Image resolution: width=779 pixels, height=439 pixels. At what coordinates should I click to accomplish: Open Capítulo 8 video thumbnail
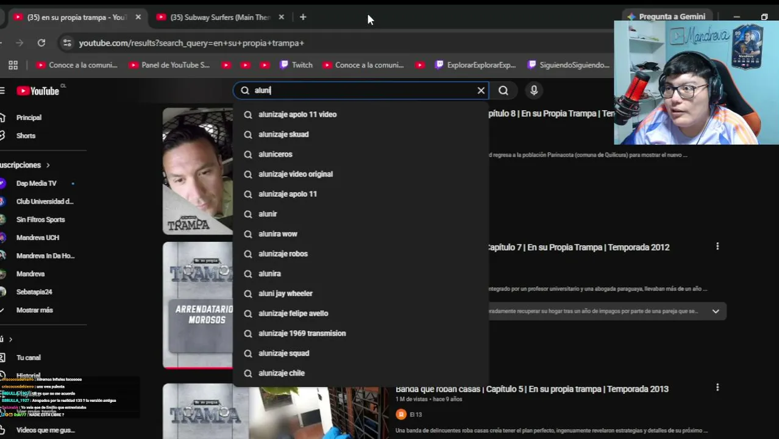click(197, 171)
